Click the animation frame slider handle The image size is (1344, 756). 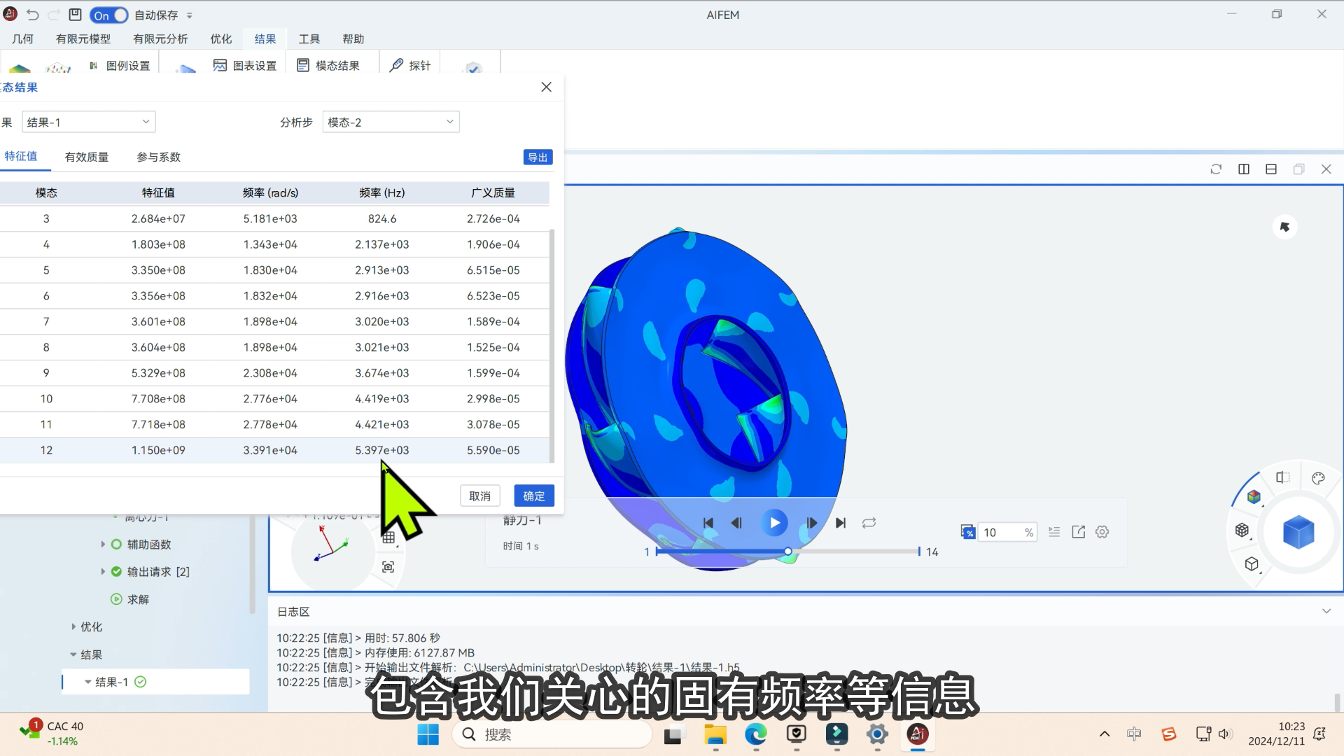(x=788, y=552)
